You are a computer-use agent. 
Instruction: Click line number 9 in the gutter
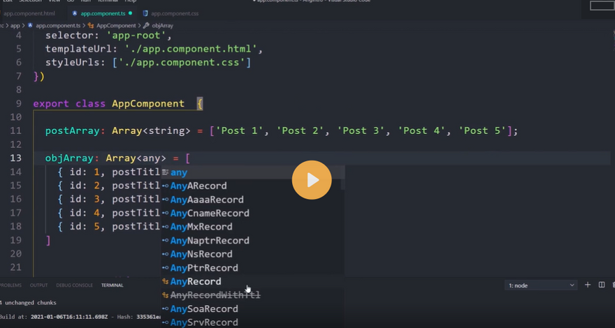20,104
